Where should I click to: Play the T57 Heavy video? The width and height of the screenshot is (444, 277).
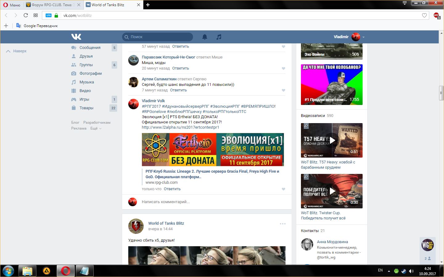click(332, 140)
